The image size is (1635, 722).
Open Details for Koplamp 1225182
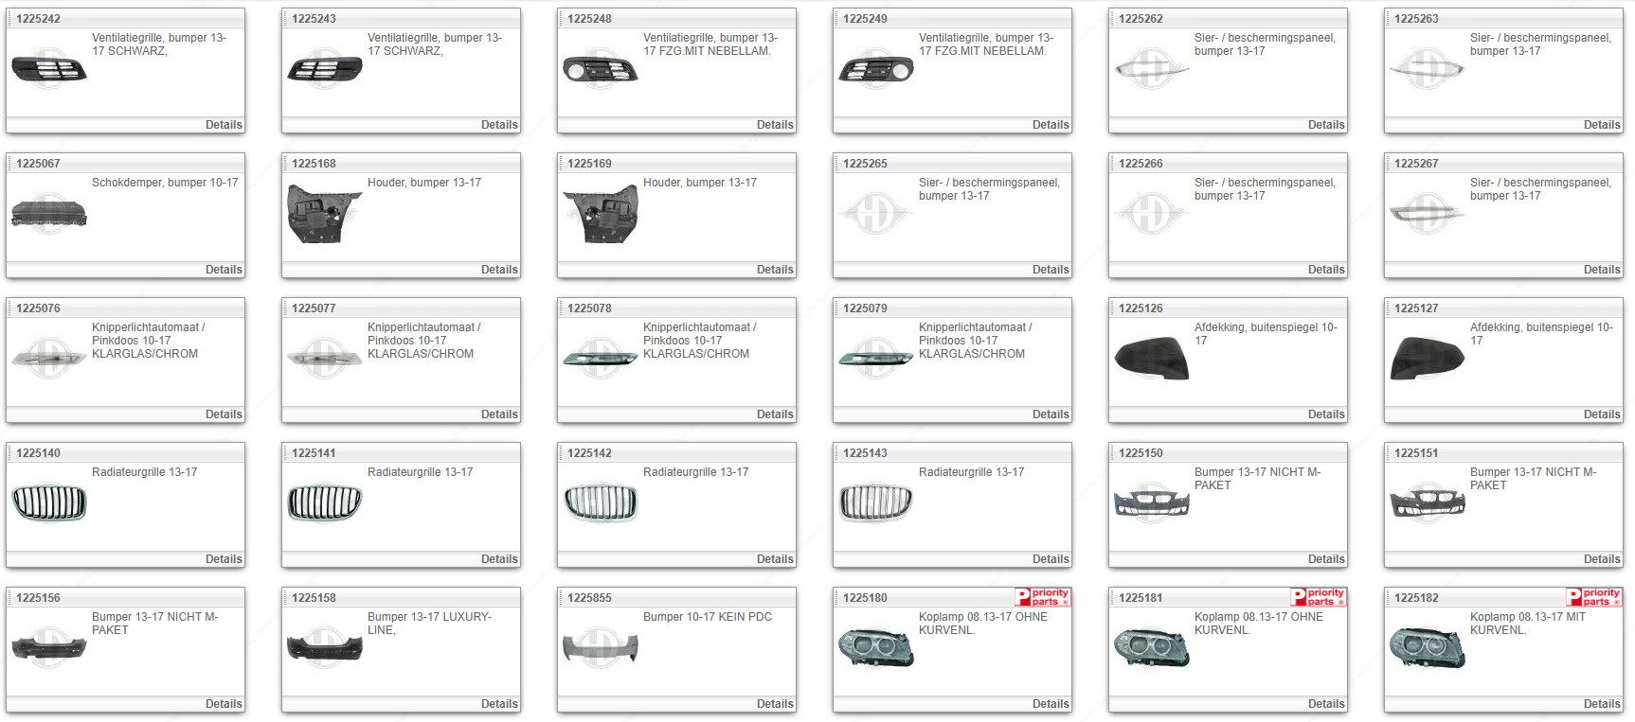[1602, 704]
